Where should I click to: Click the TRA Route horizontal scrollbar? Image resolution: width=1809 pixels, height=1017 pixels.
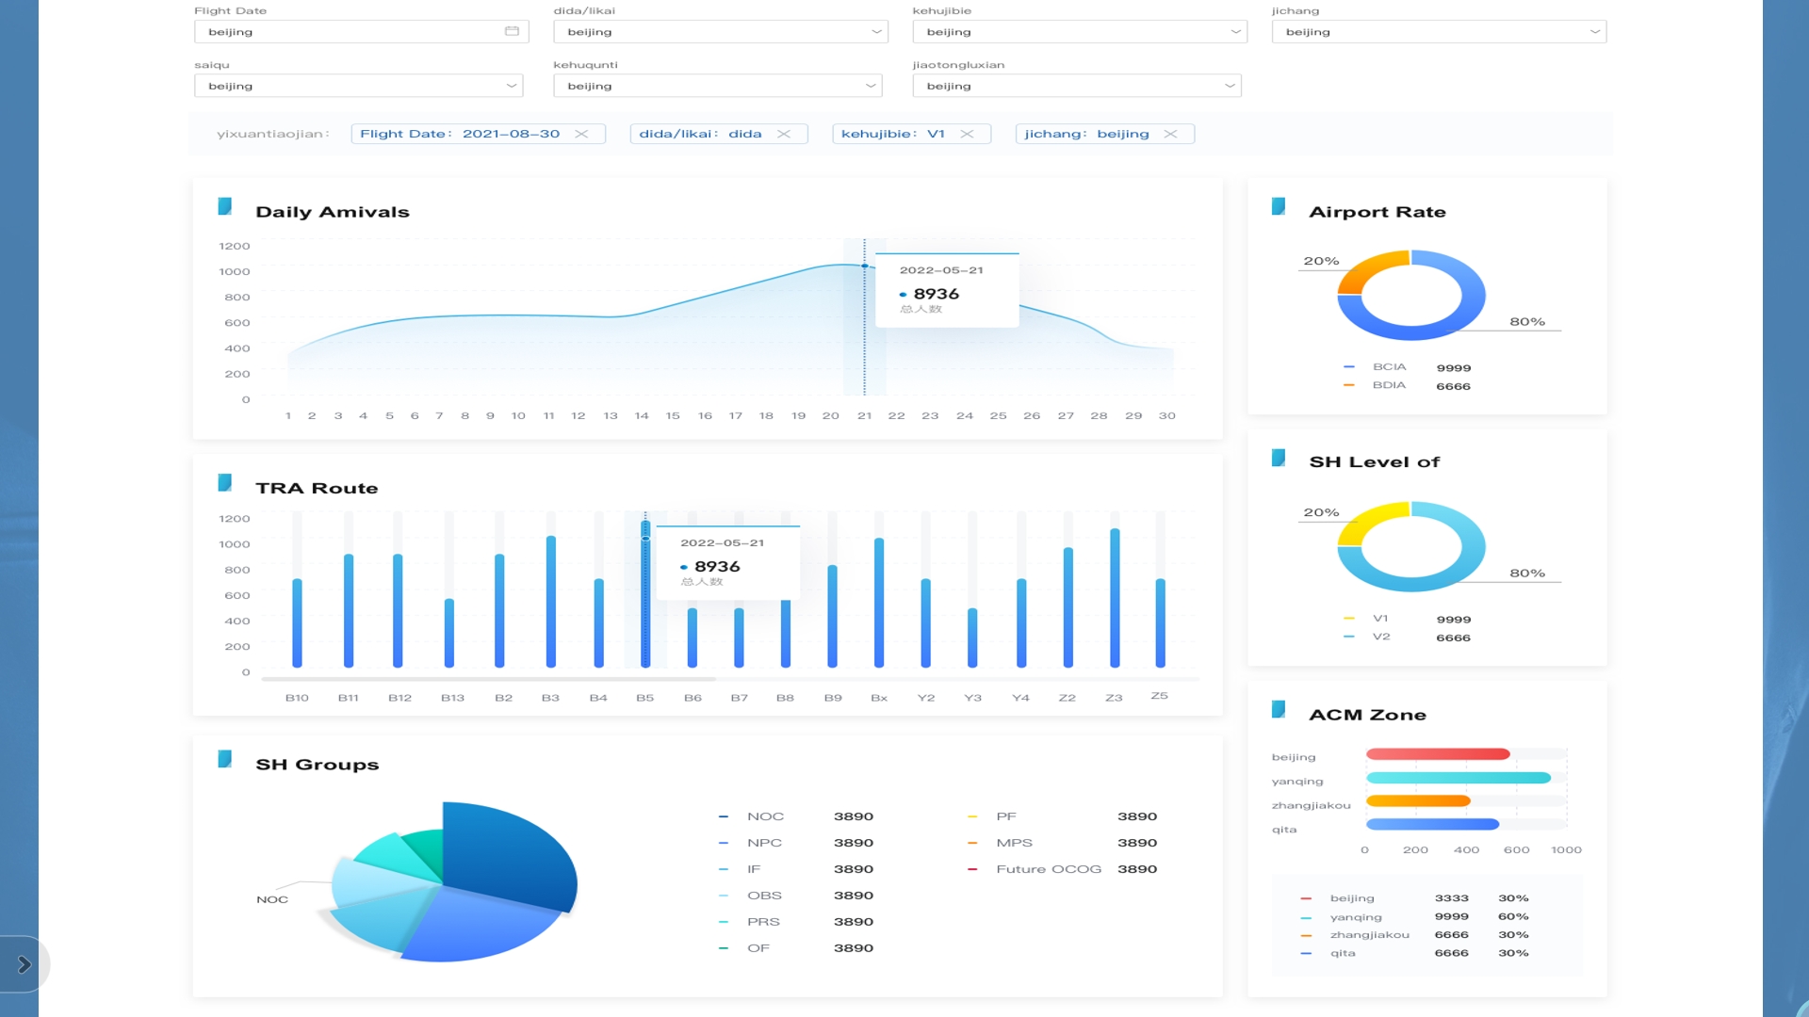point(488,679)
